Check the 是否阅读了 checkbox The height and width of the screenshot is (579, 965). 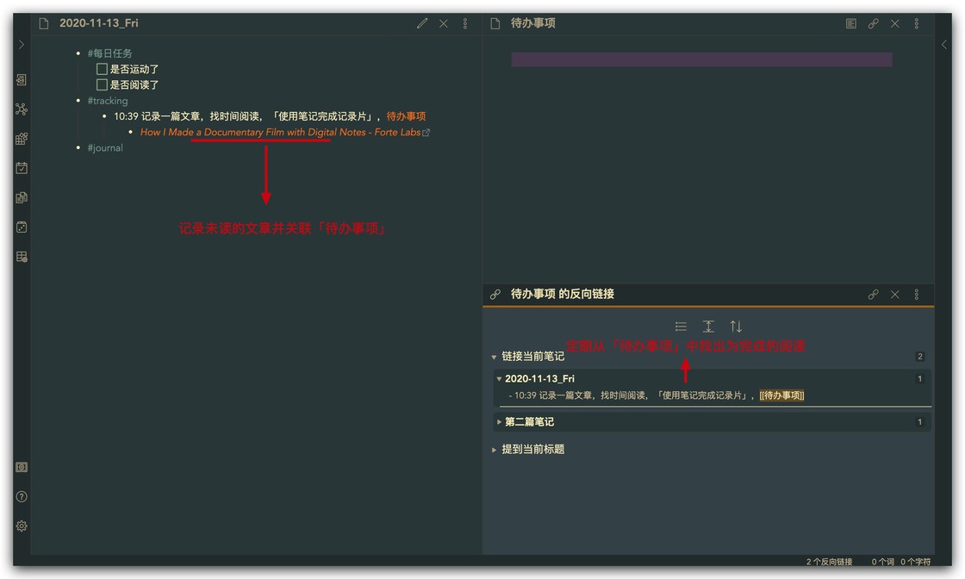click(x=103, y=84)
